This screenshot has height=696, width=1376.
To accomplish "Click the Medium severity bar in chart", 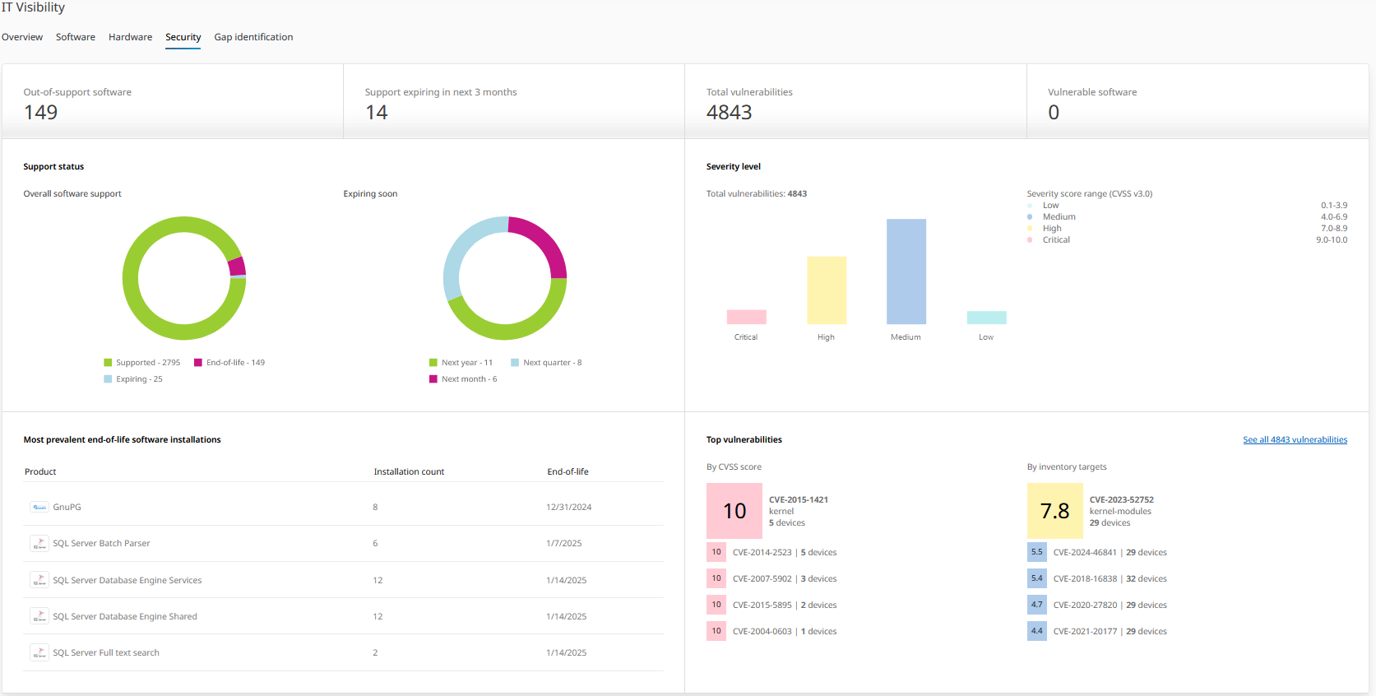I will point(906,271).
